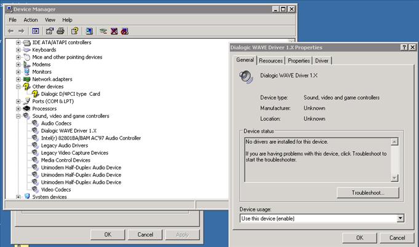
Task: Open the Device usage dropdown
Action: [x=400, y=219]
